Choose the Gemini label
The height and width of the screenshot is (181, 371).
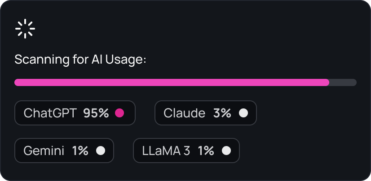tap(44, 151)
